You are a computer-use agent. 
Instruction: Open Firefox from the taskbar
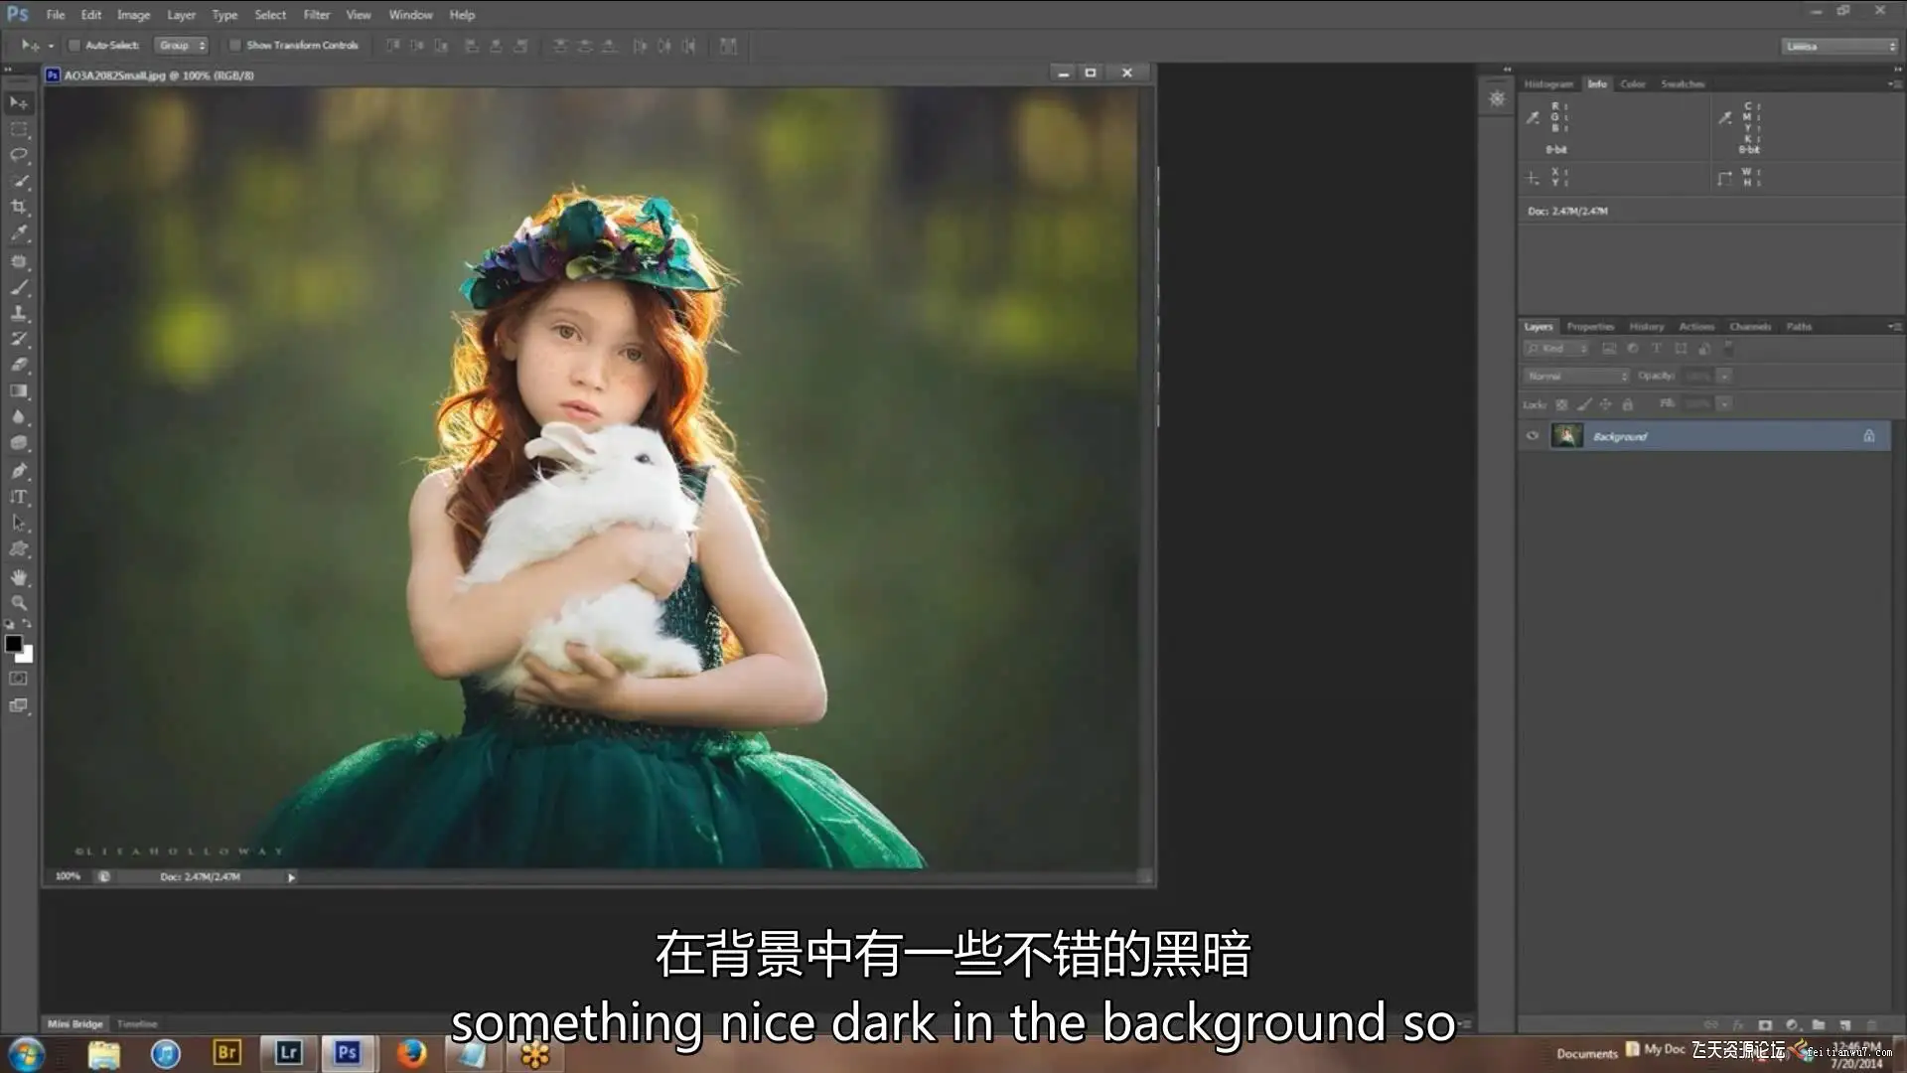click(x=410, y=1053)
